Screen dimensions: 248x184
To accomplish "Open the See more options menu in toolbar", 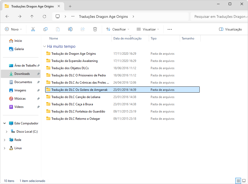I will pos(169,29).
